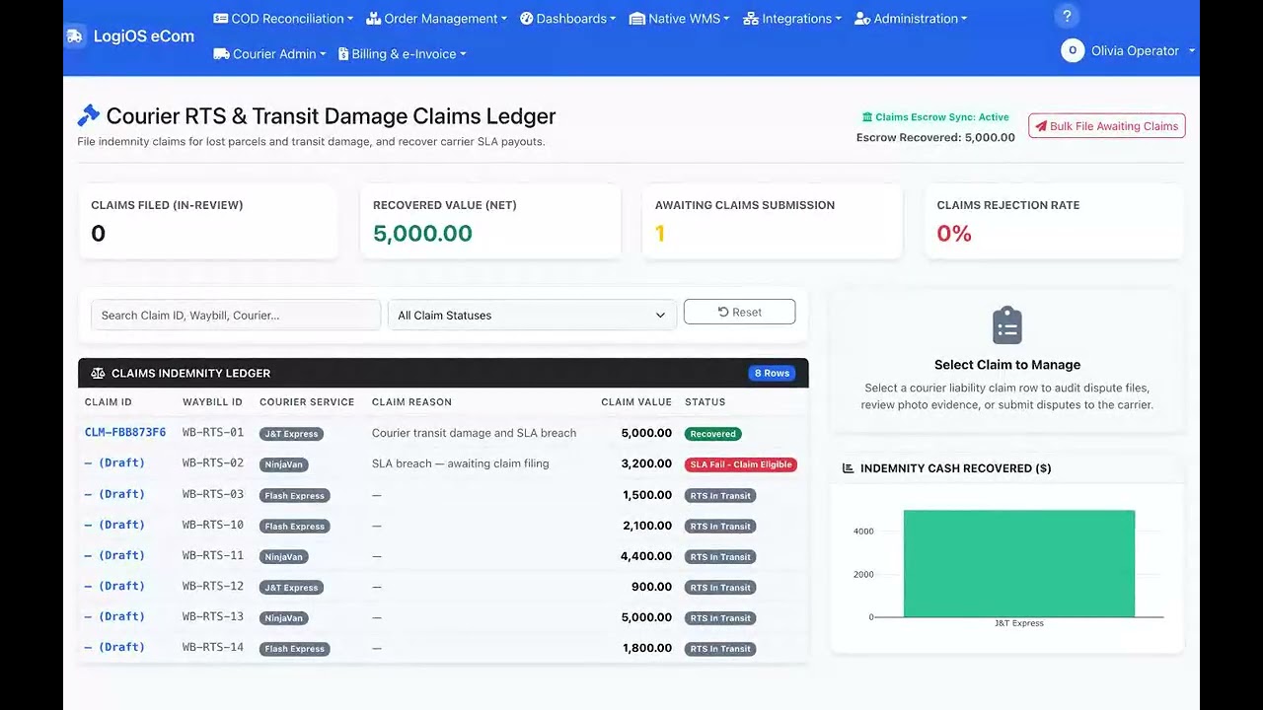Screen dimensions: 1263x710
Task: Click the 4,400.00 claim value cell
Action: (x=646, y=556)
